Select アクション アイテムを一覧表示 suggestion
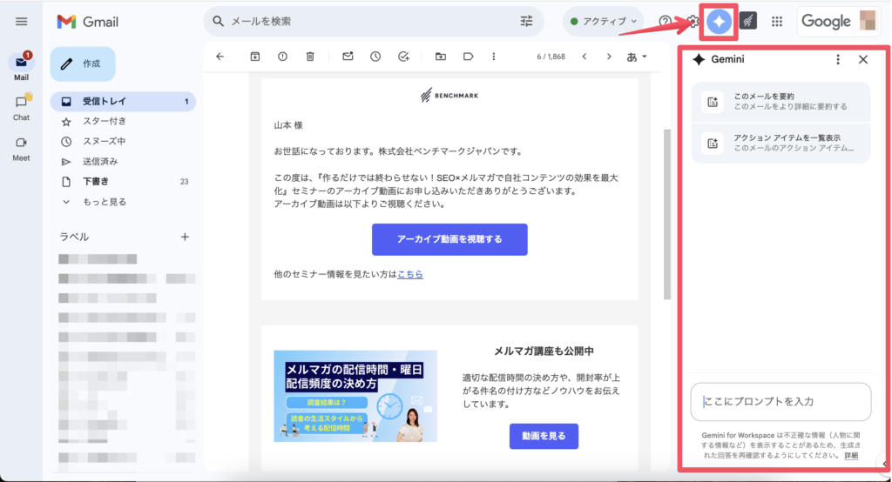Image resolution: width=892 pixels, height=482 pixels. click(x=780, y=143)
